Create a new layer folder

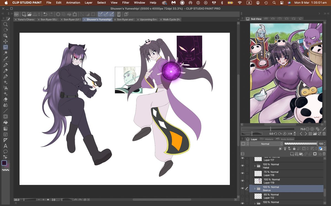click(301, 154)
